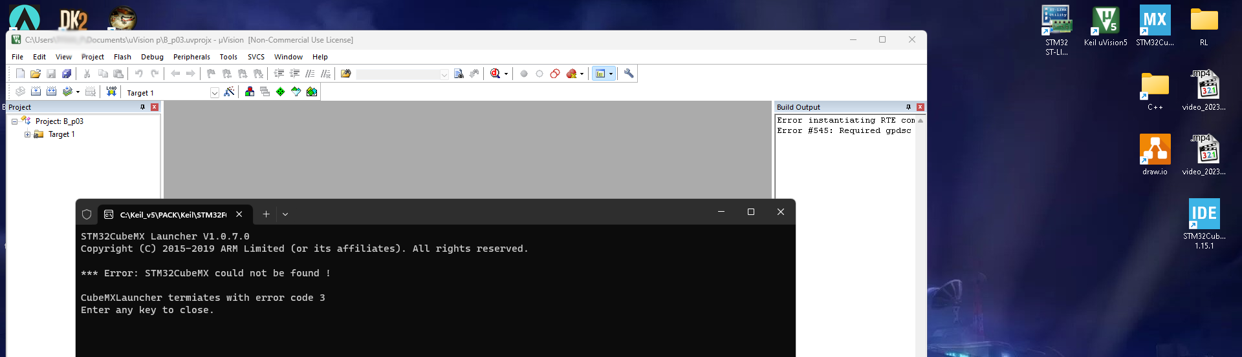Screen dimensions: 1242x357
Task: Open STM32CubeIDE 1.15.1 desktop shortcut
Action: click(x=1204, y=224)
